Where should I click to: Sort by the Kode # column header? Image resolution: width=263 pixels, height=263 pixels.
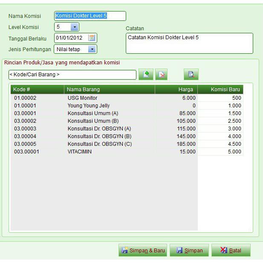[37, 90]
